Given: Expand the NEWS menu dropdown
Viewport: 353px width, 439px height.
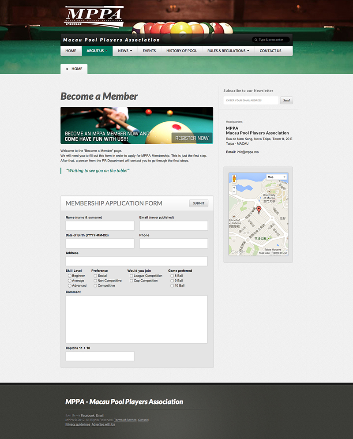Looking at the screenshot, I should point(125,51).
